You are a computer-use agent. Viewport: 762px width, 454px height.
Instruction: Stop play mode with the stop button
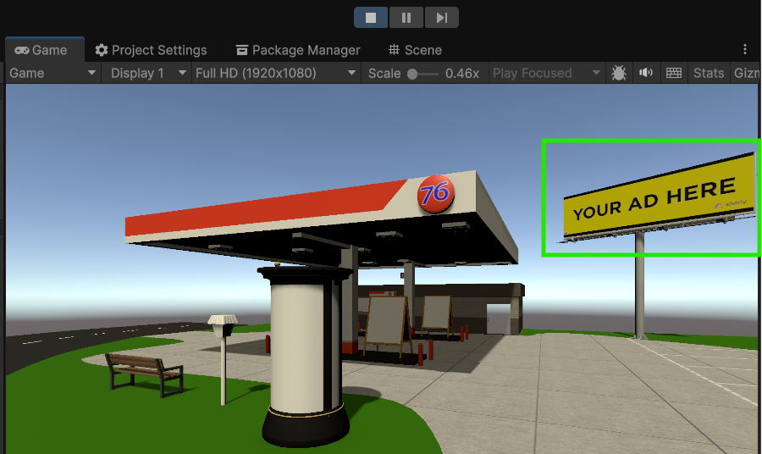point(371,17)
